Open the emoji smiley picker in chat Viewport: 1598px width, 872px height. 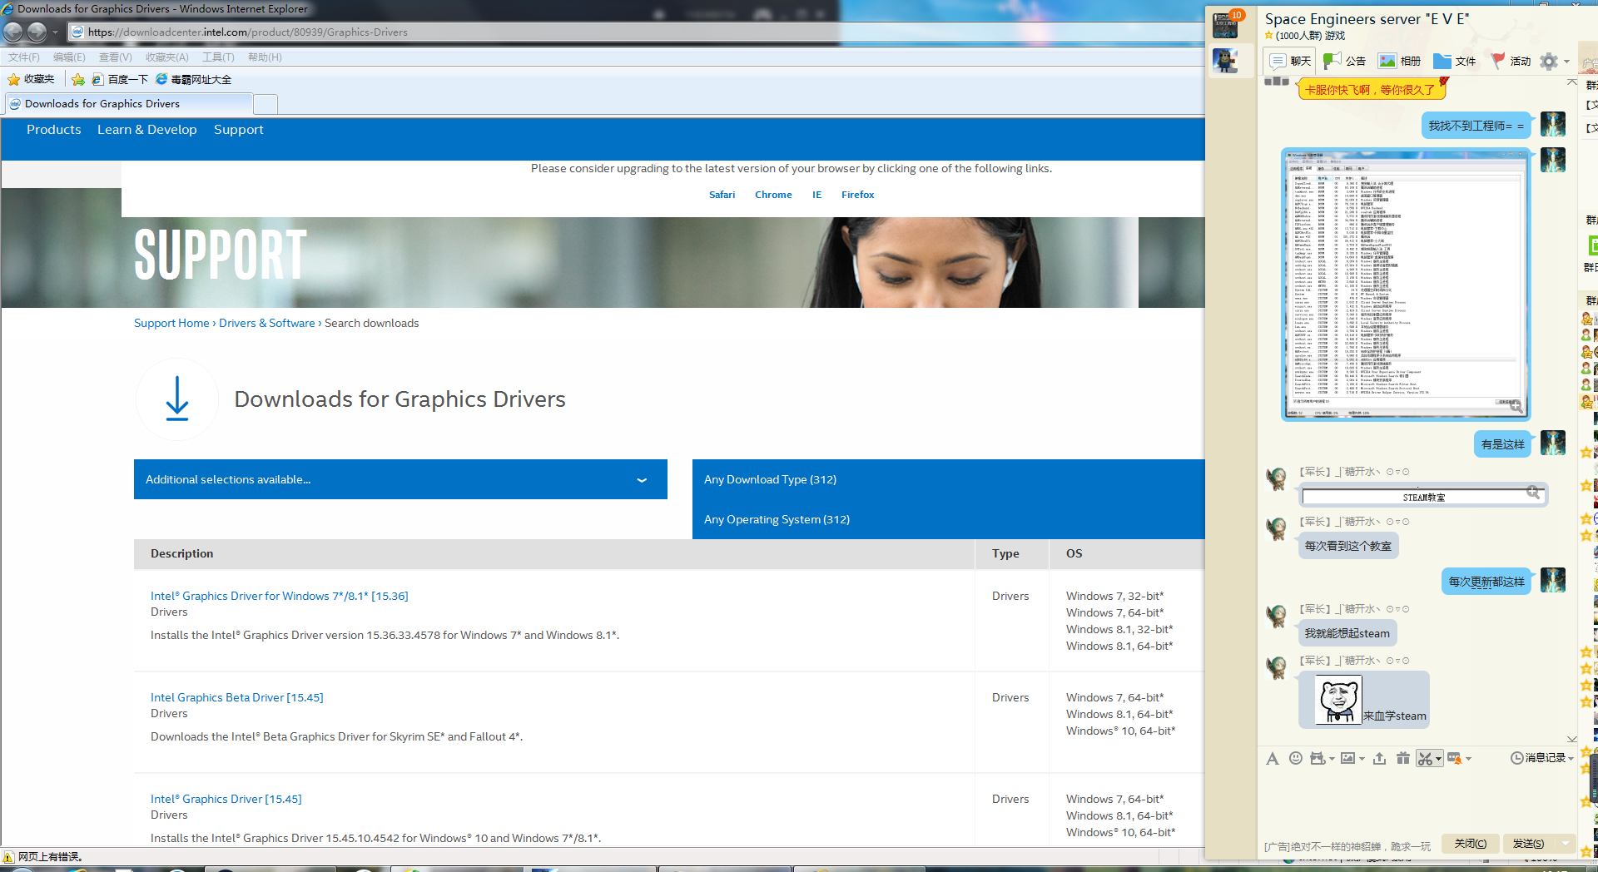point(1296,758)
